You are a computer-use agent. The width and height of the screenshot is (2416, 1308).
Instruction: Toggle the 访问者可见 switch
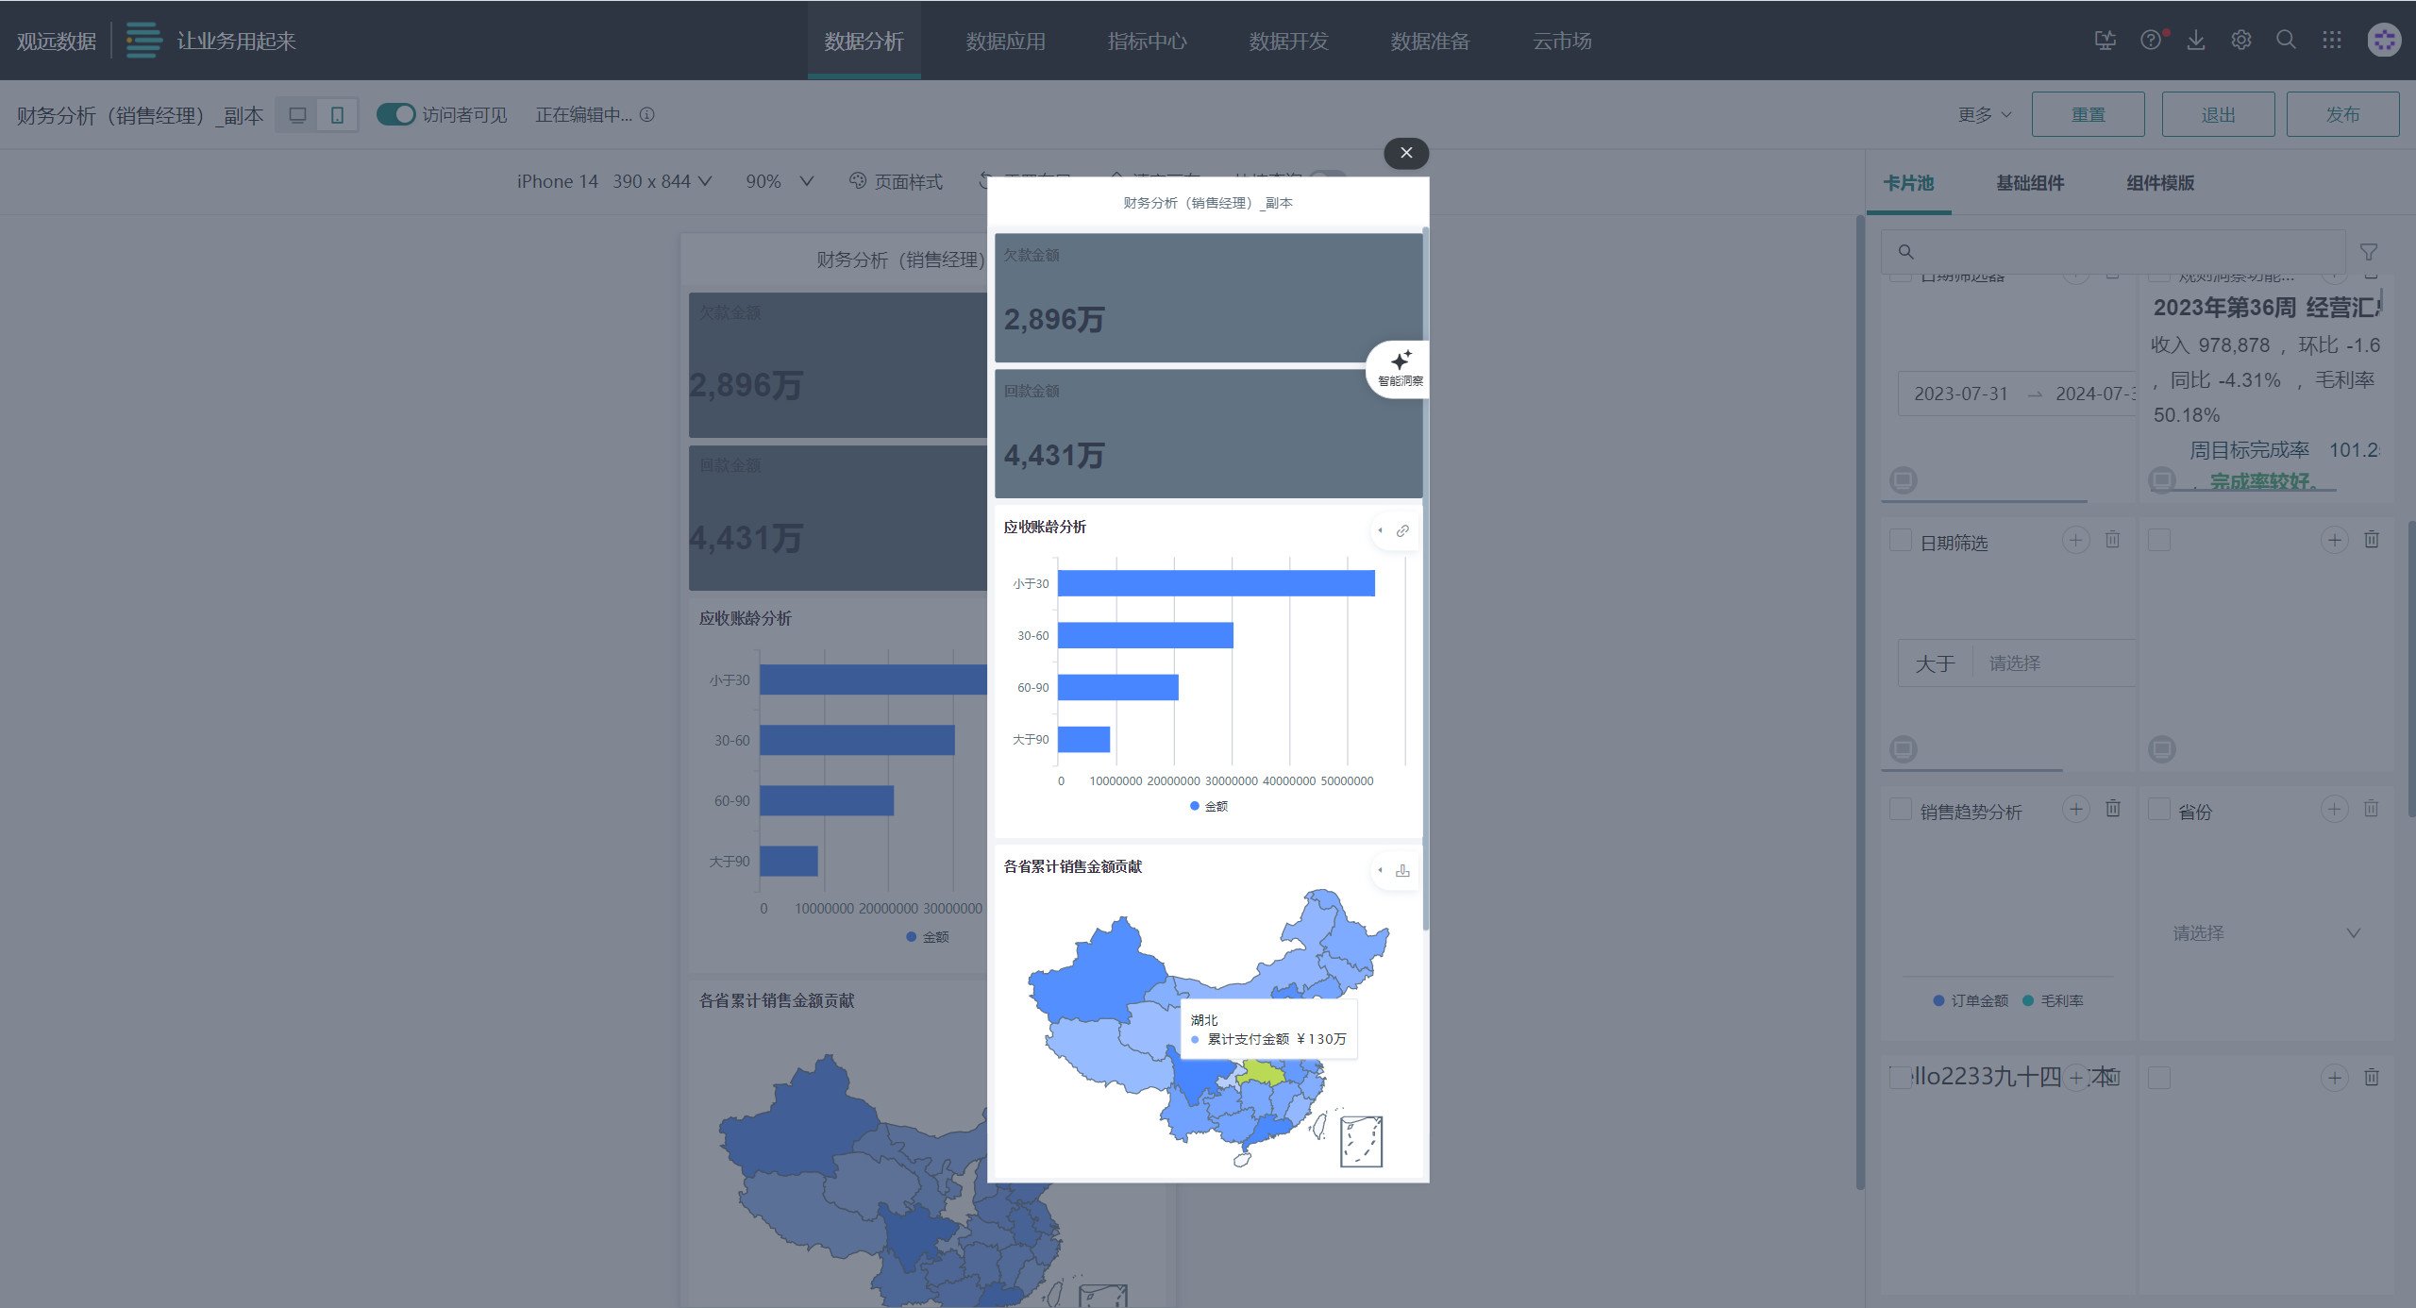pyautogui.click(x=395, y=114)
